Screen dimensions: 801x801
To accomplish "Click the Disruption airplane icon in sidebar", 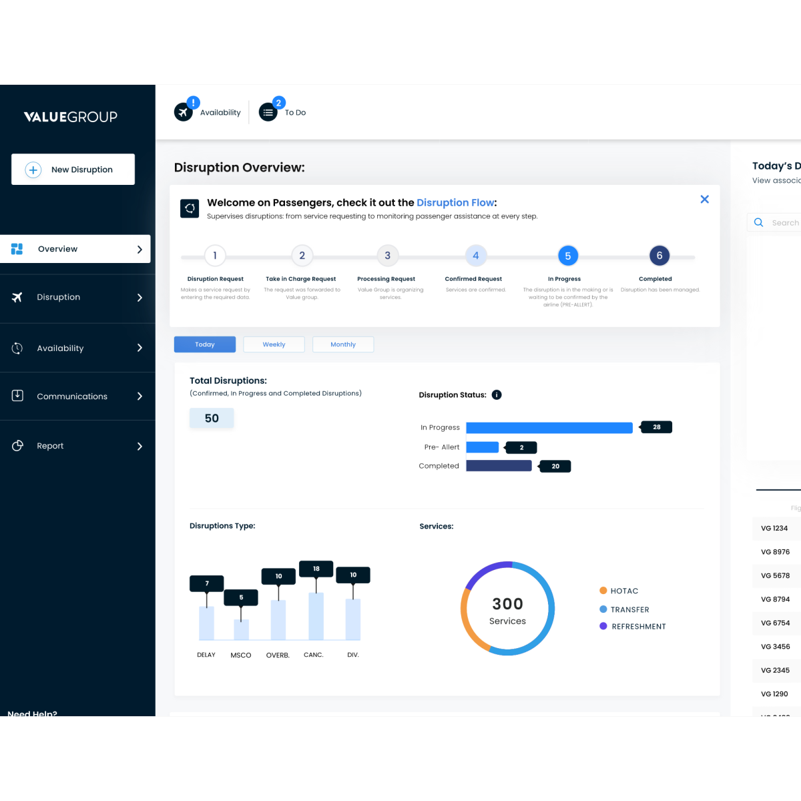I will pos(17,298).
